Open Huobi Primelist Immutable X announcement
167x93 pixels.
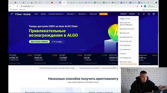pyautogui.click(x=57, y=68)
